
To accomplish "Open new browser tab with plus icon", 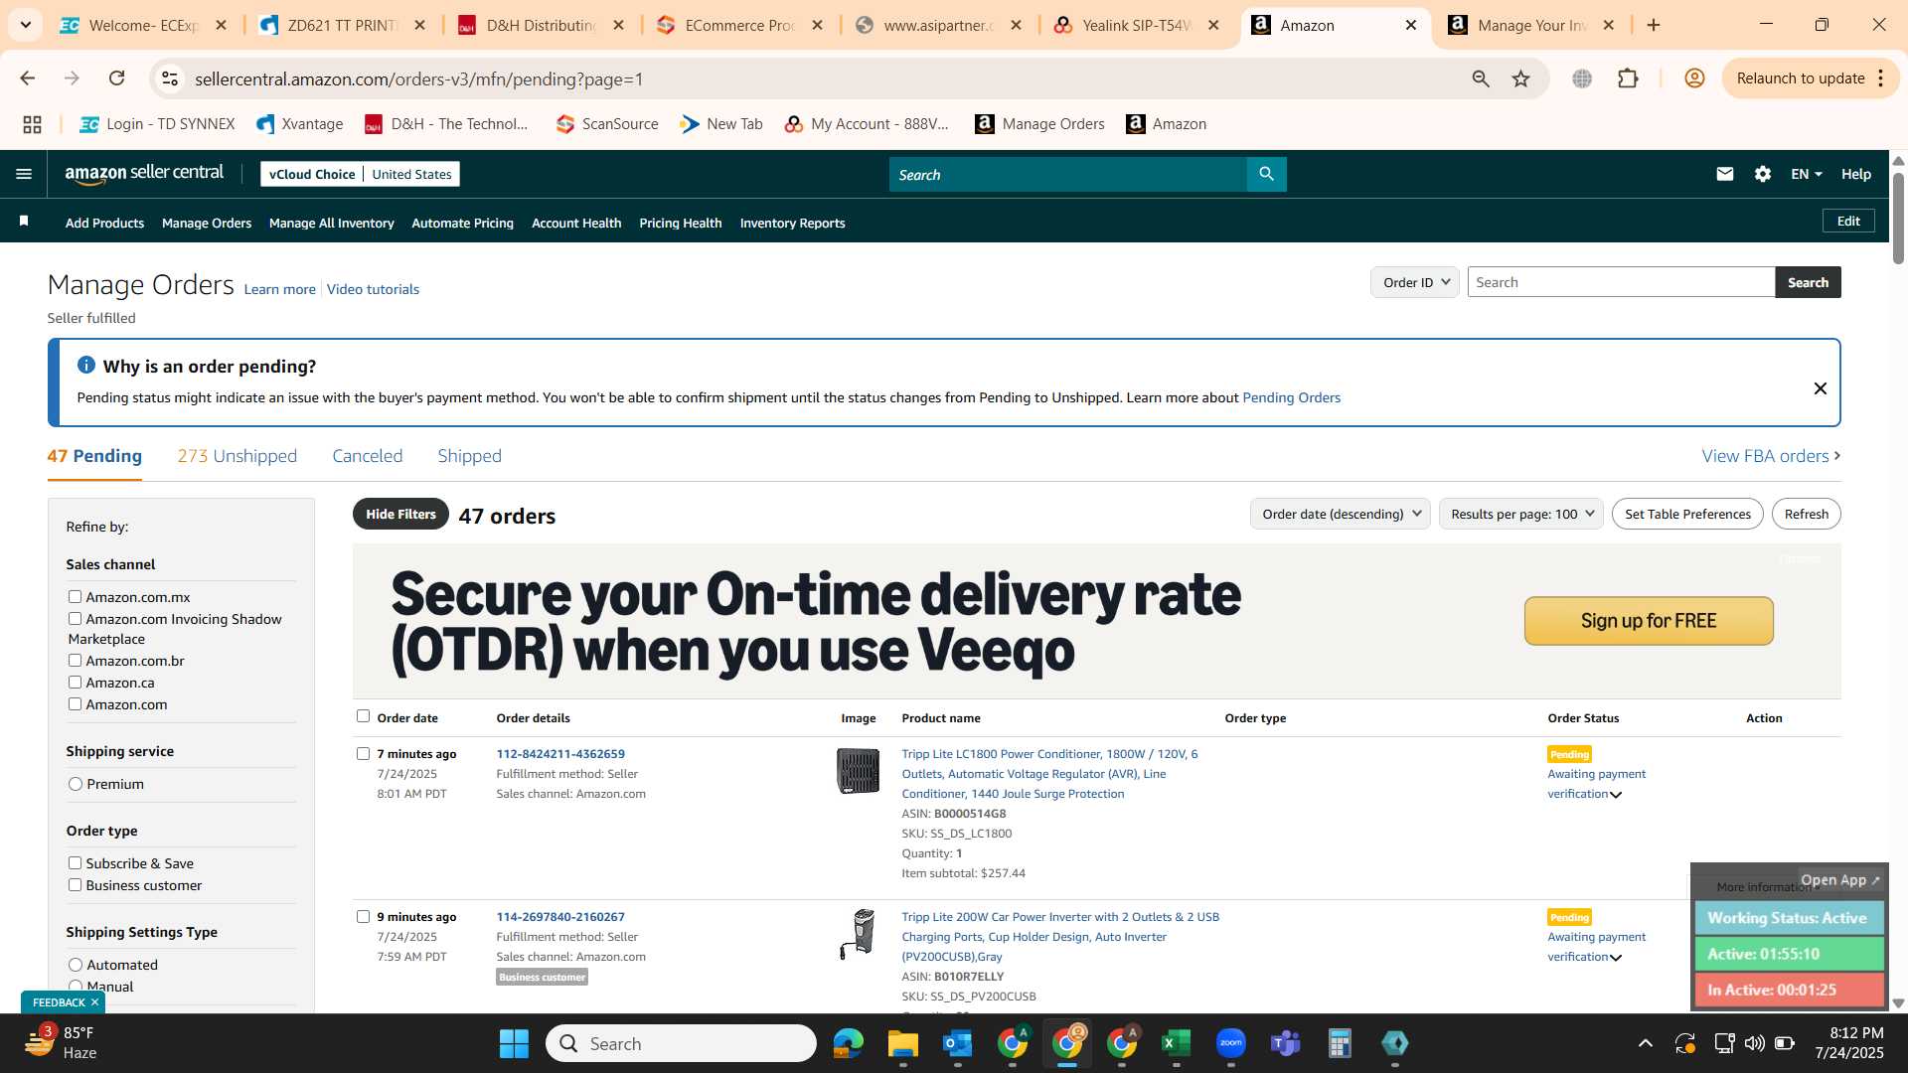I will click(1654, 25).
